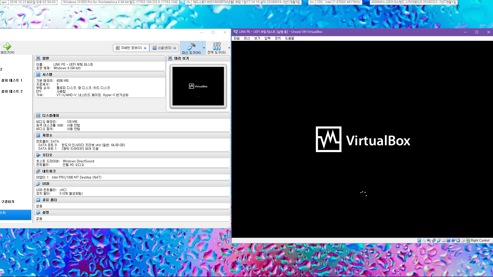Viewport: 493px width, 277px height.
Task: Click the Windows DirectSound host driver value
Action: [x=78, y=161]
